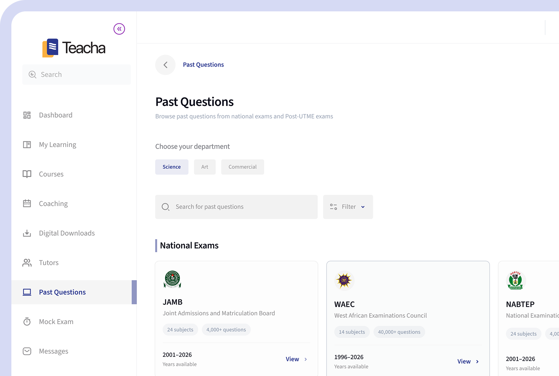Viewport: 559px width, 376px height.
Task: Click the Dashboard grid icon
Action: [27, 115]
